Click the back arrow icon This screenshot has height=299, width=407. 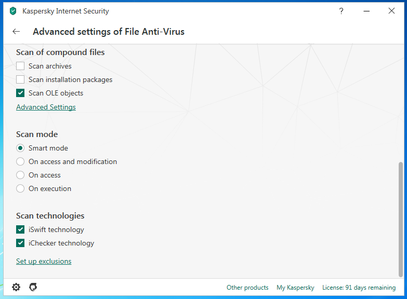tap(16, 32)
